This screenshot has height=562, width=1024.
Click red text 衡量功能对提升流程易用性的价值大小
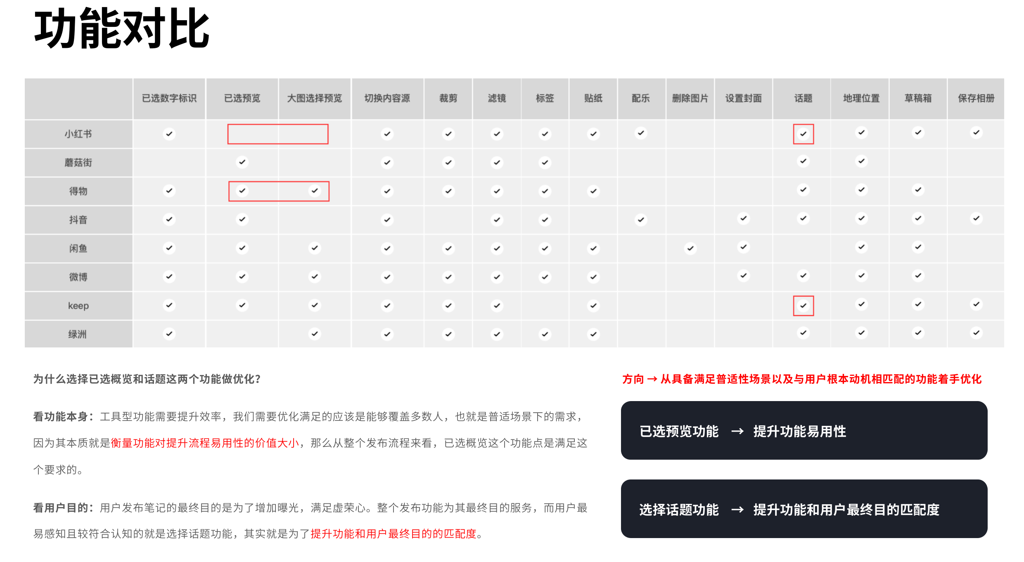click(205, 443)
